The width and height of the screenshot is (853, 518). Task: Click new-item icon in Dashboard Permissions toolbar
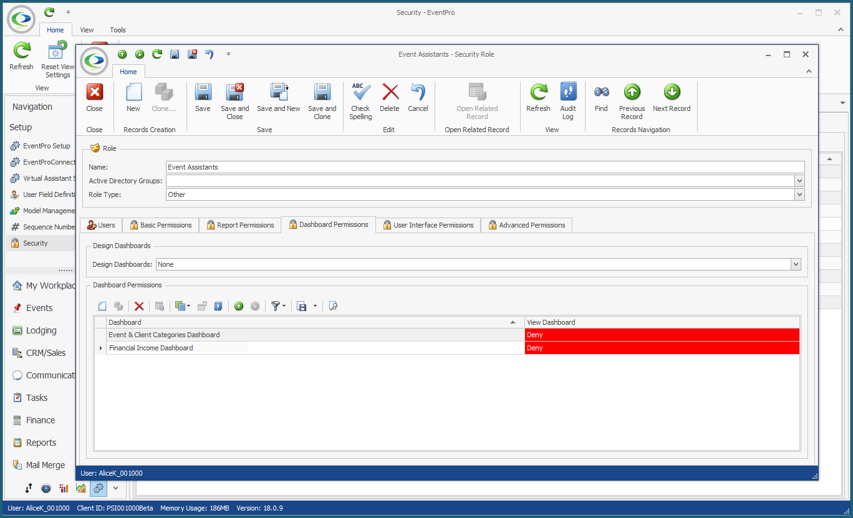tap(102, 306)
